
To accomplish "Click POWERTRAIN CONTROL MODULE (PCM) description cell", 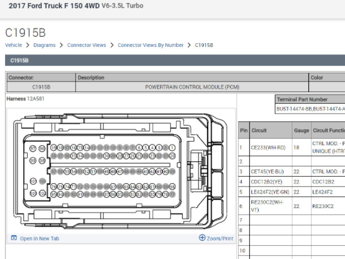I will 192,87.
